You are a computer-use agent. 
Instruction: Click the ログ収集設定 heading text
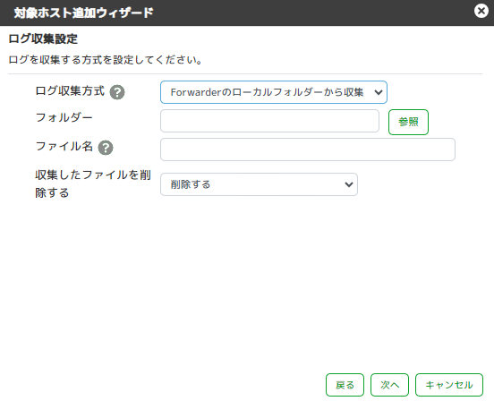[x=43, y=39]
